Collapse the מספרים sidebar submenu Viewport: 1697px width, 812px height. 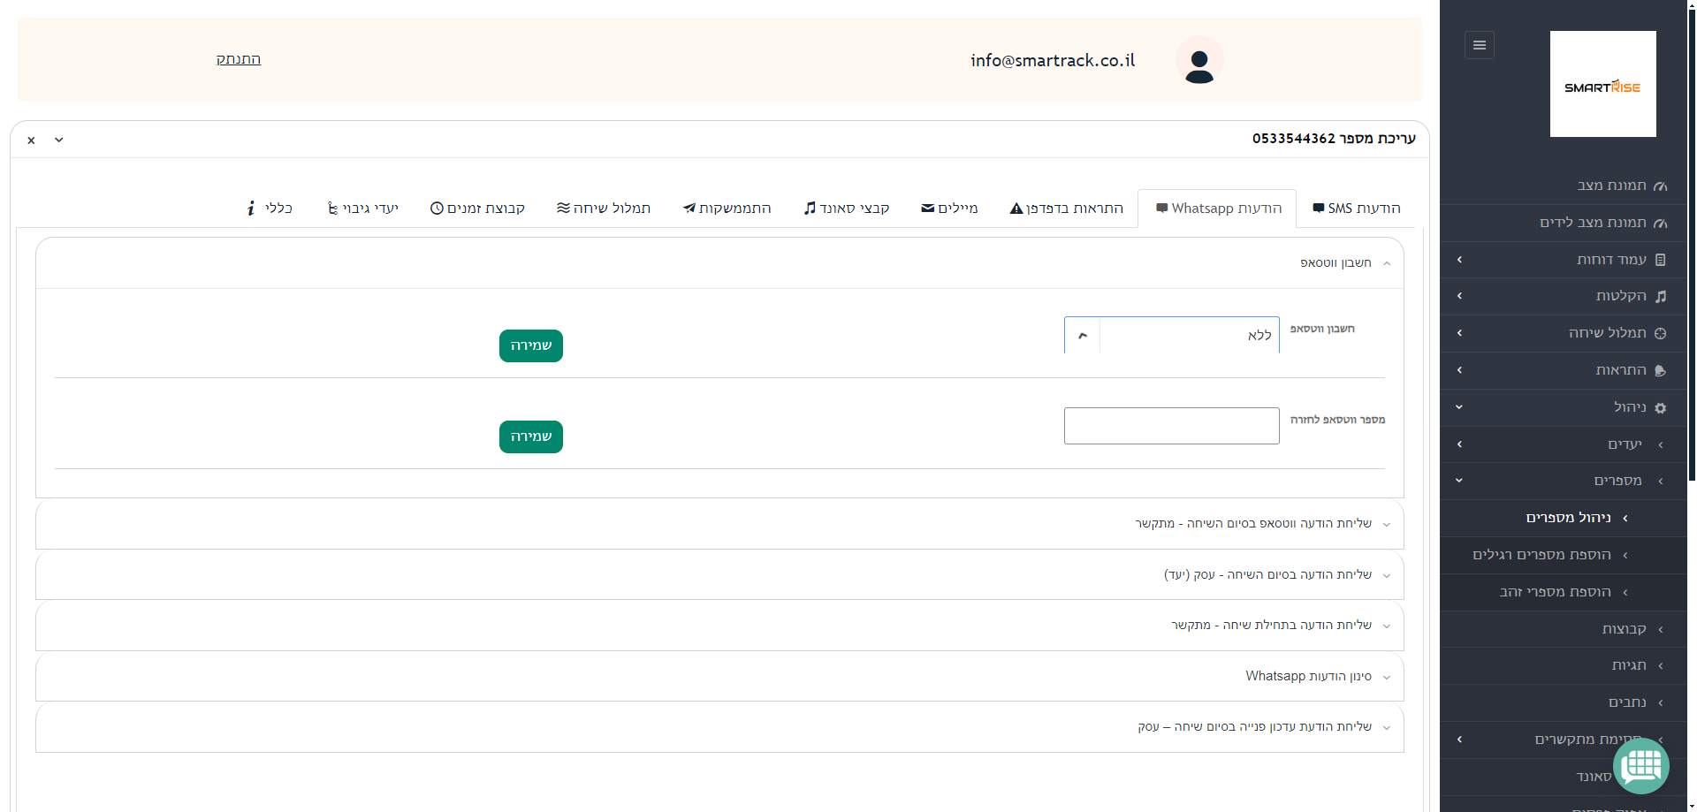(1563, 481)
